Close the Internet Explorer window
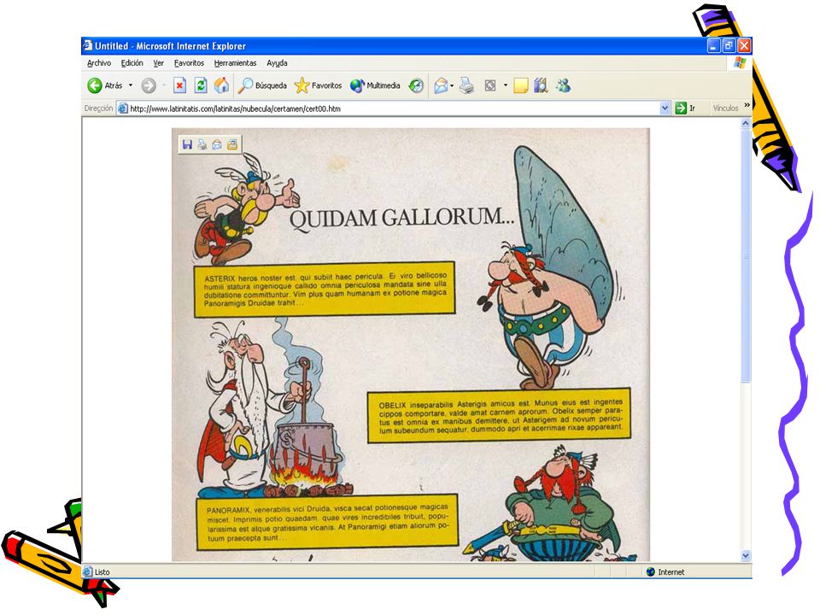This screenshot has height=615, width=820. (x=744, y=46)
